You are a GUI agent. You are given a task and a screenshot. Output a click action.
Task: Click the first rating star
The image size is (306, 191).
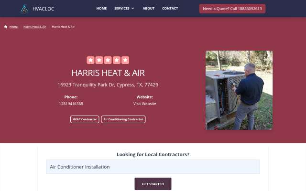coord(90,60)
